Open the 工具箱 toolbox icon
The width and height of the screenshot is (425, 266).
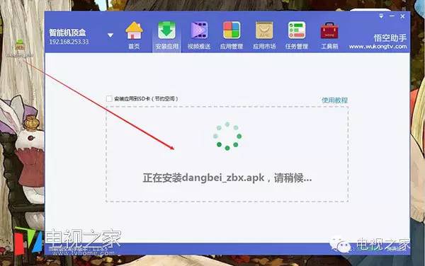(x=329, y=35)
